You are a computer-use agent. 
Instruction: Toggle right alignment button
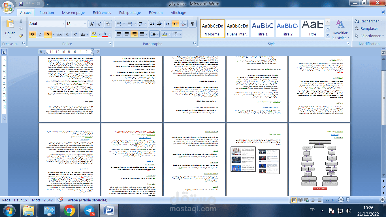[134, 34]
